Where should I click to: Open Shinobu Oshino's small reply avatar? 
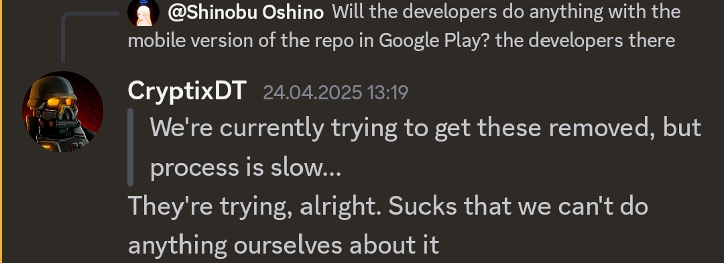coord(143,13)
